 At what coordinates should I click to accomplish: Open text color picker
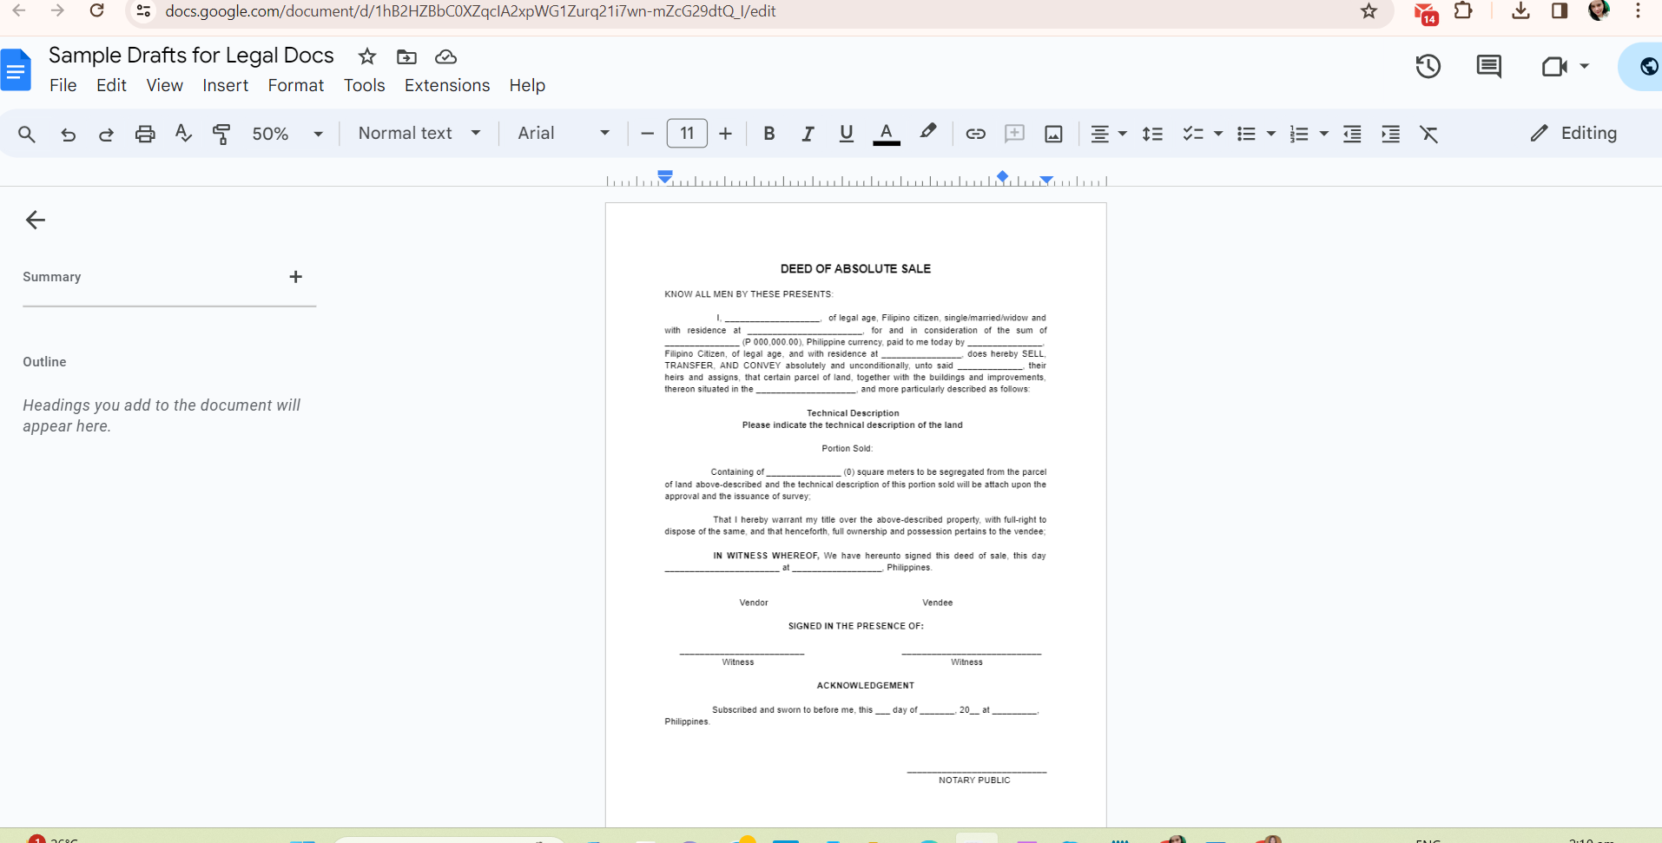tap(886, 134)
